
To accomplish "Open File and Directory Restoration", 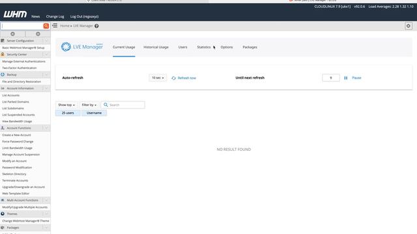I will pyautogui.click(x=22, y=81).
